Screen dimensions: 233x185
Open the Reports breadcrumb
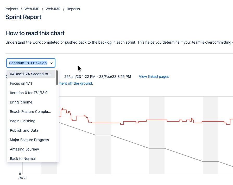tap(73, 9)
